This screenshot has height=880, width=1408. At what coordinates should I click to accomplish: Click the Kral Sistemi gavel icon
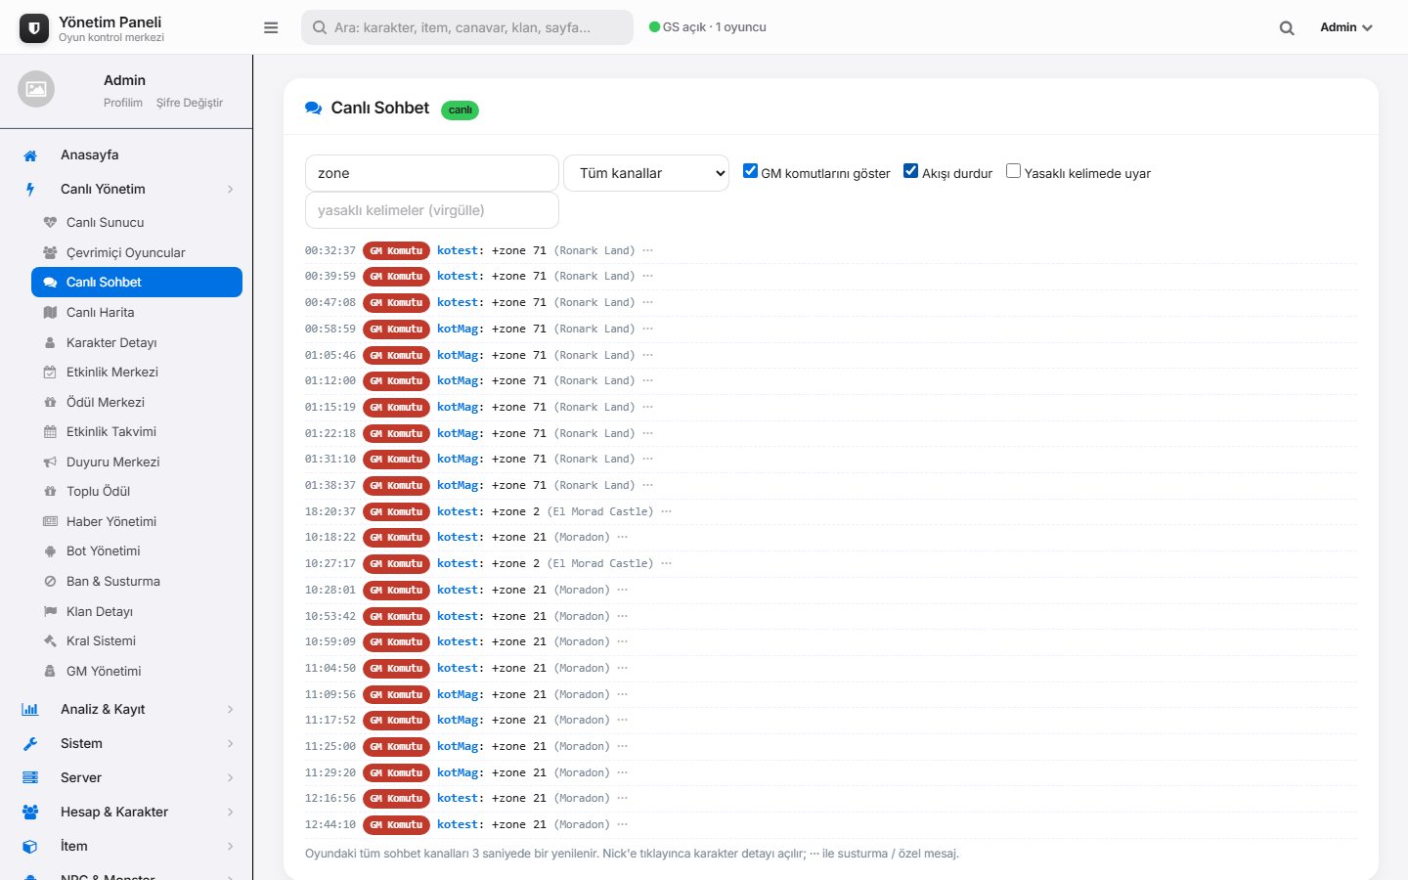(x=50, y=640)
